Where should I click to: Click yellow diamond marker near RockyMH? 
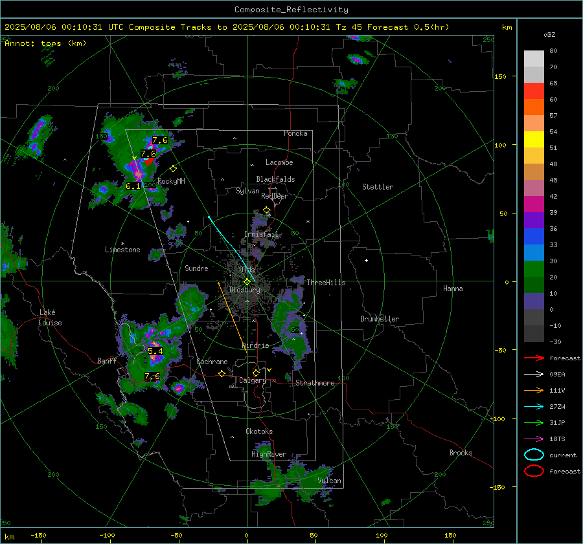[x=173, y=169]
